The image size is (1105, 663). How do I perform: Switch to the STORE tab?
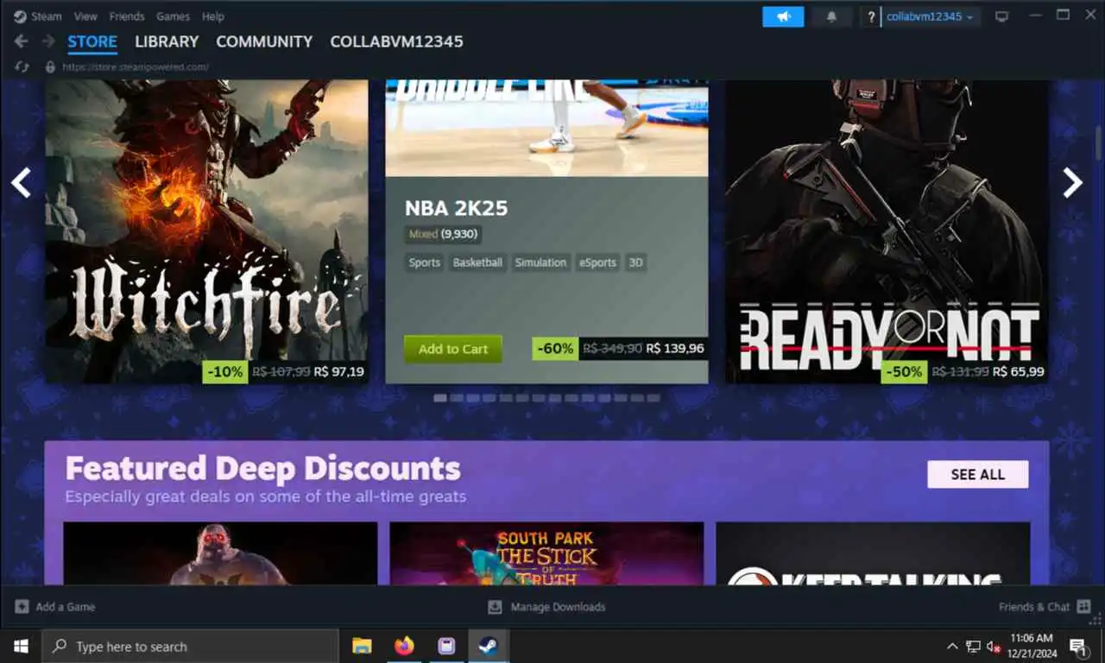pos(92,41)
